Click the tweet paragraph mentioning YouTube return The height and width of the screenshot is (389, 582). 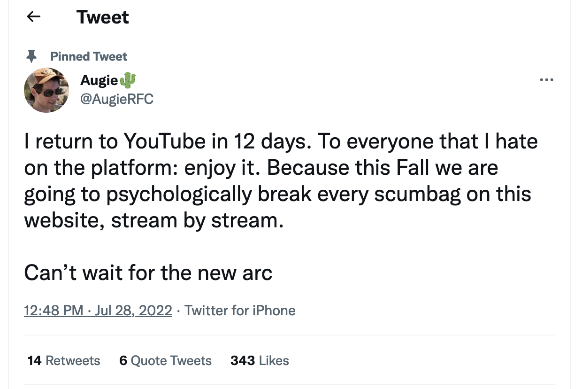[281, 181]
